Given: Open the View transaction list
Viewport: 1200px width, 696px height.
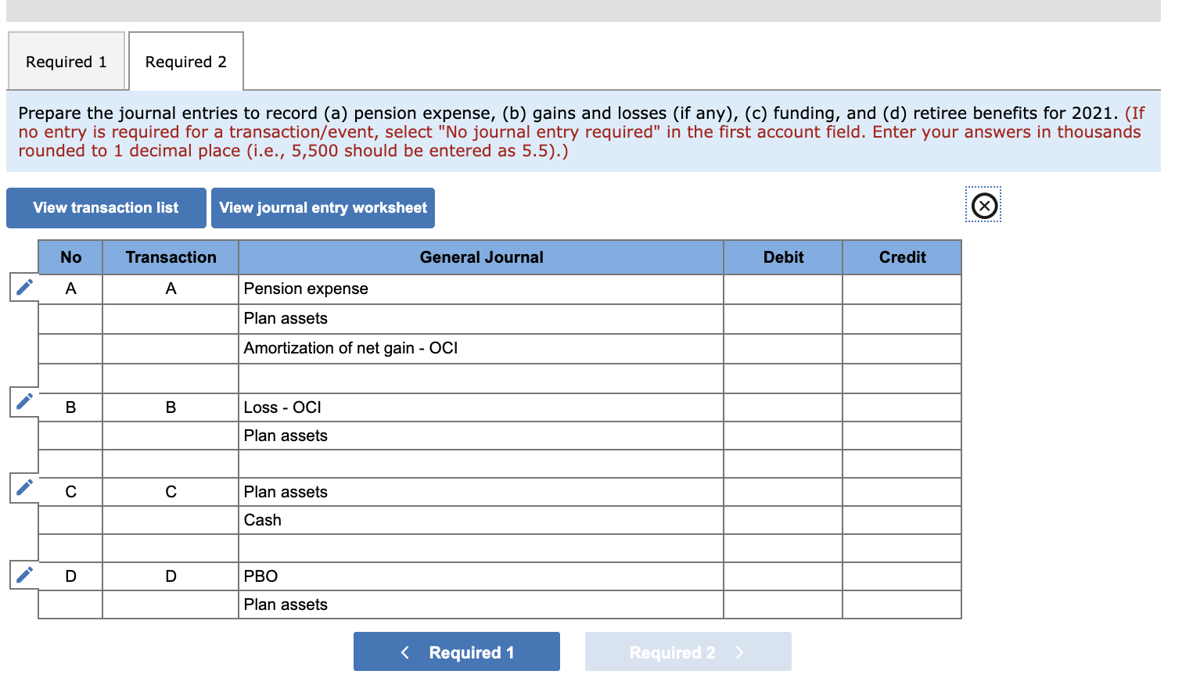Looking at the screenshot, I should coord(106,207).
